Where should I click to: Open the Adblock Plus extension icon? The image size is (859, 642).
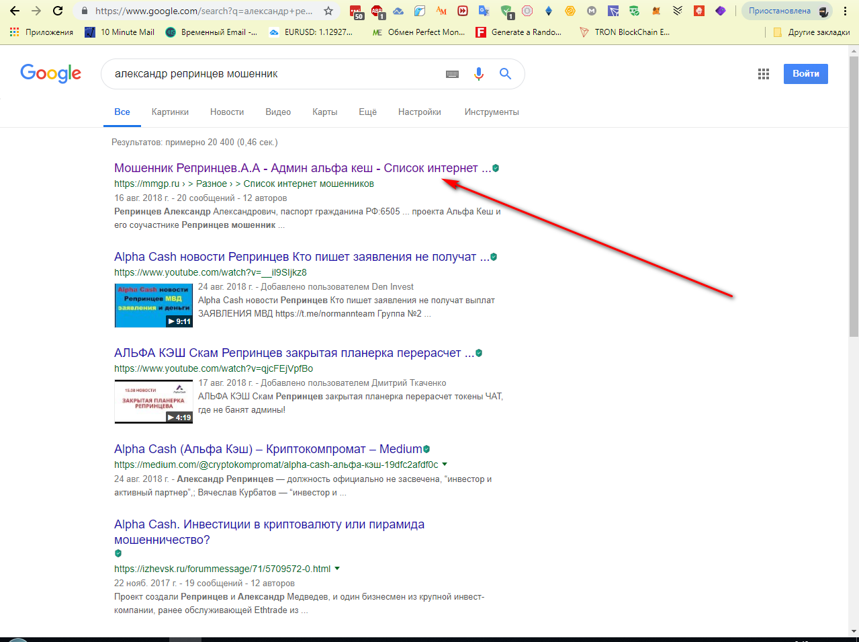tap(377, 11)
